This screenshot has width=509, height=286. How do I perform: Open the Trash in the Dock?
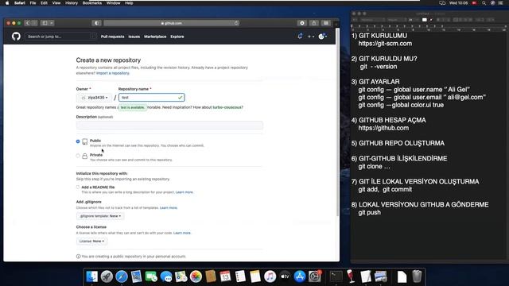pos(417,276)
